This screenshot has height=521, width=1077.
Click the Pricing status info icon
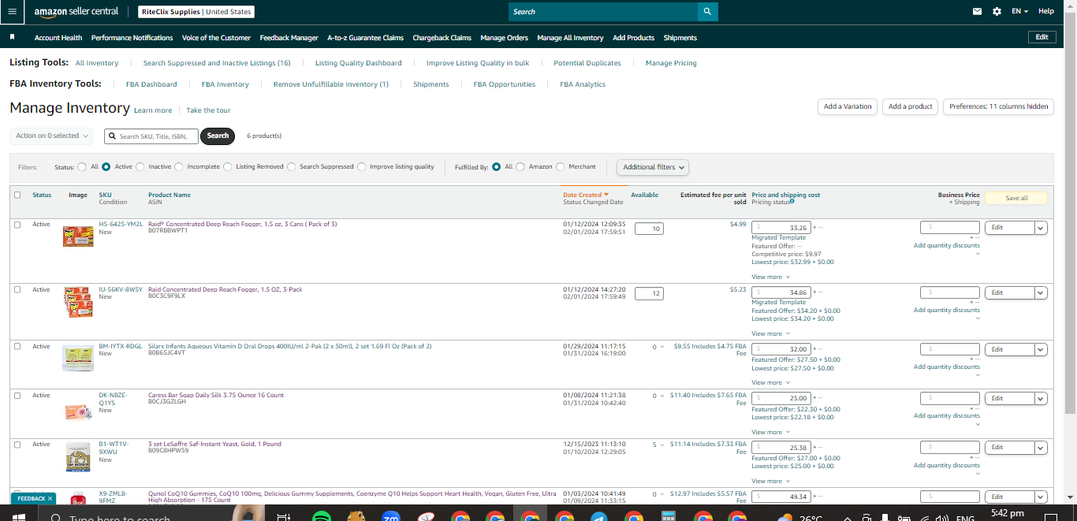click(x=792, y=202)
